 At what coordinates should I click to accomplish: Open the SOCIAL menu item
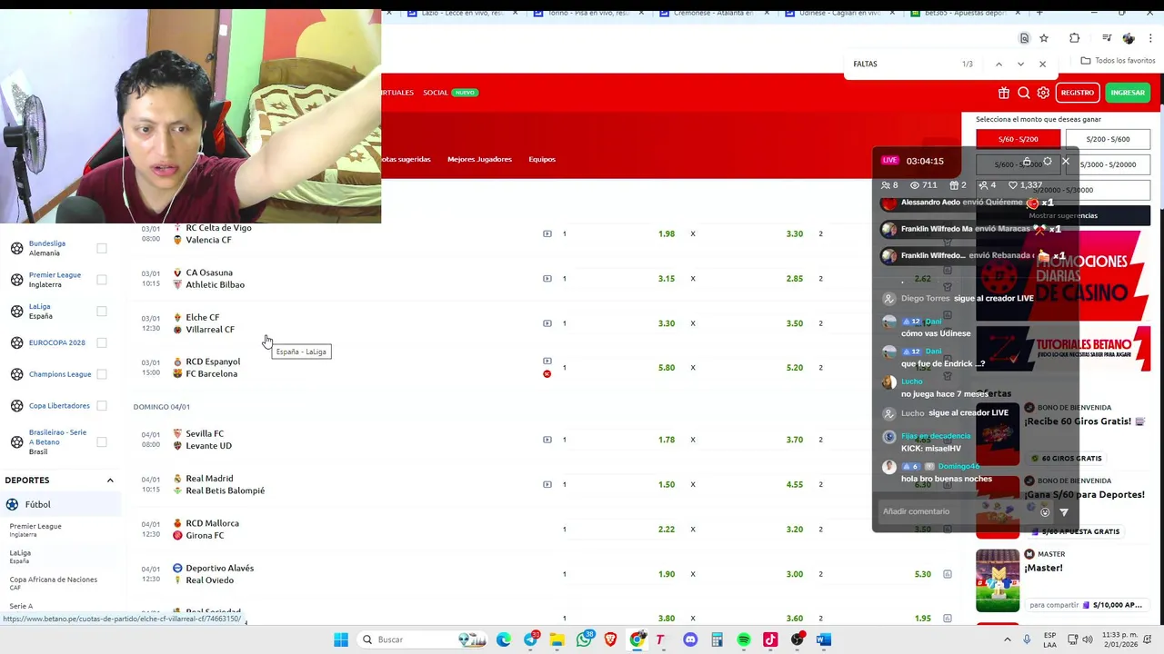pyautogui.click(x=436, y=93)
